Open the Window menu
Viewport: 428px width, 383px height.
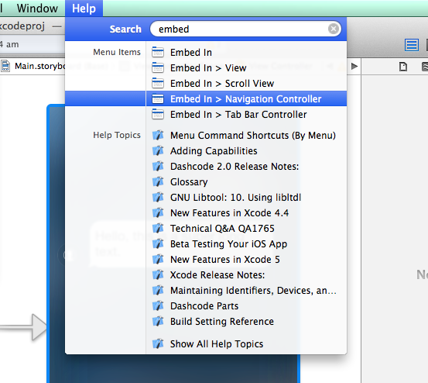[37, 9]
